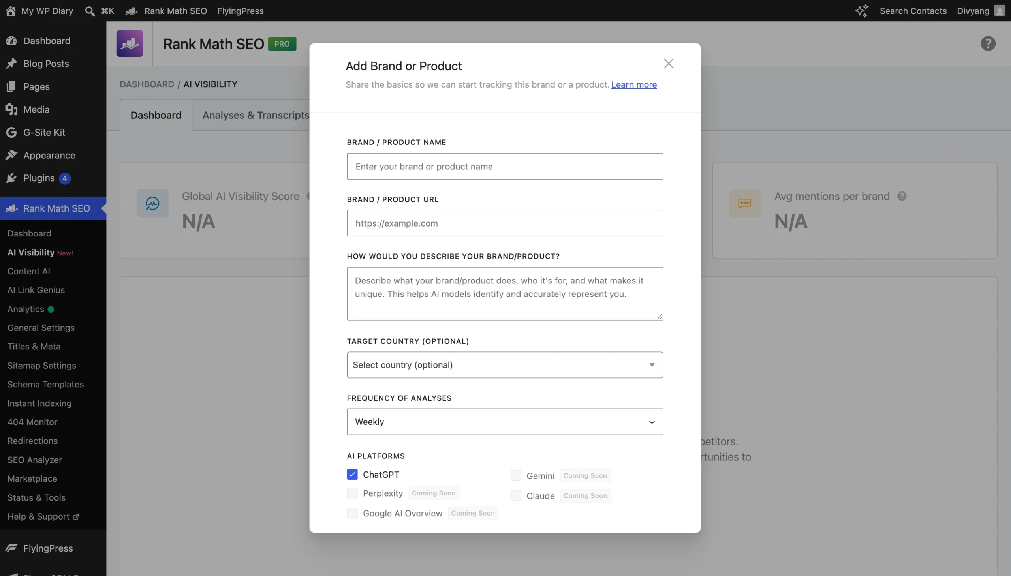Click the Plugins plug icon
1011x576 pixels.
(11, 178)
